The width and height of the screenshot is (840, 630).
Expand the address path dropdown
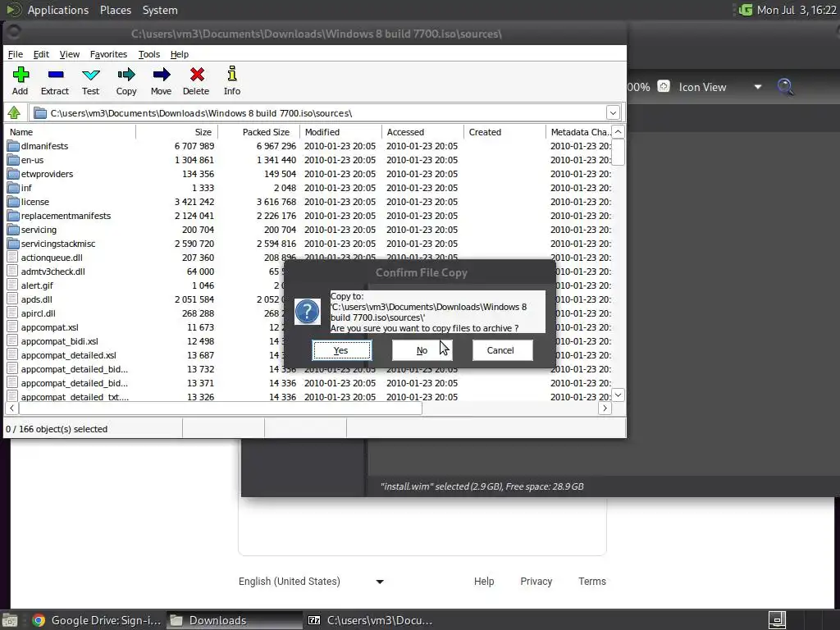pyautogui.click(x=613, y=113)
